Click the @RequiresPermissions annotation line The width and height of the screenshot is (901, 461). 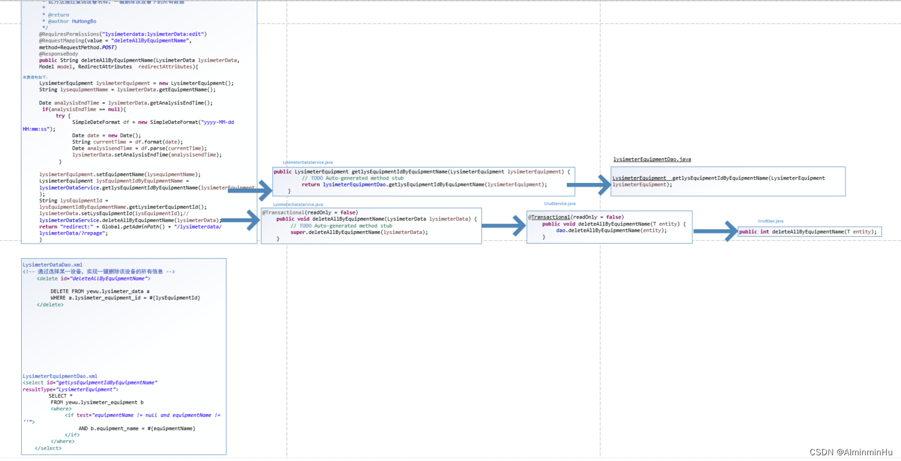click(x=123, y=34)
